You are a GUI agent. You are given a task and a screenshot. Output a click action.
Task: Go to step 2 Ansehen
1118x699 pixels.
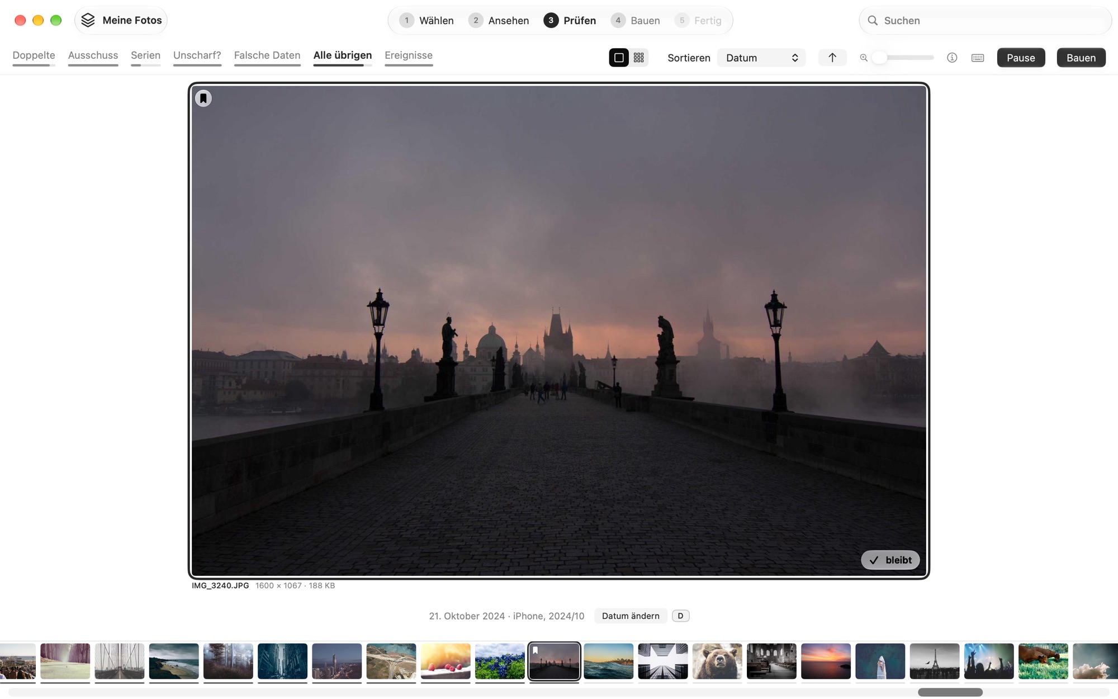click(499, 21)
